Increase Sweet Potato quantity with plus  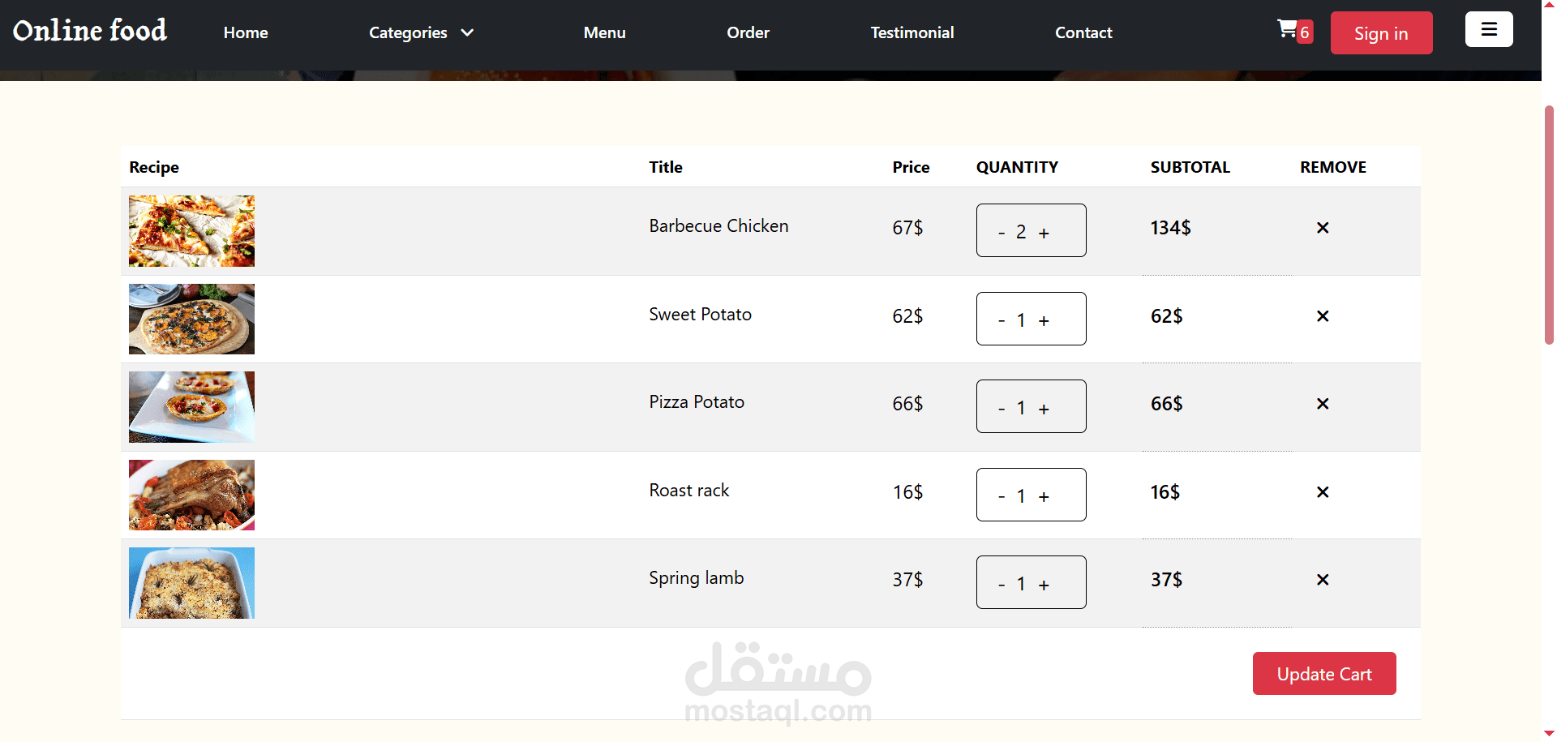(1044, 321)
